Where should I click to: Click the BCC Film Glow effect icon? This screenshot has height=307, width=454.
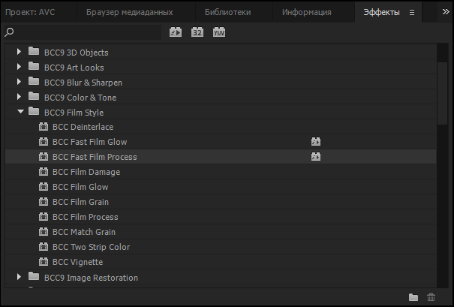(x=44, y=187)
